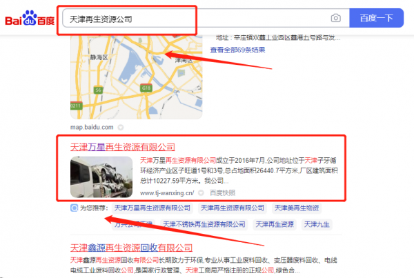Select suggestion 天津万星再生资源有限公司 tag

coord(152,208)
